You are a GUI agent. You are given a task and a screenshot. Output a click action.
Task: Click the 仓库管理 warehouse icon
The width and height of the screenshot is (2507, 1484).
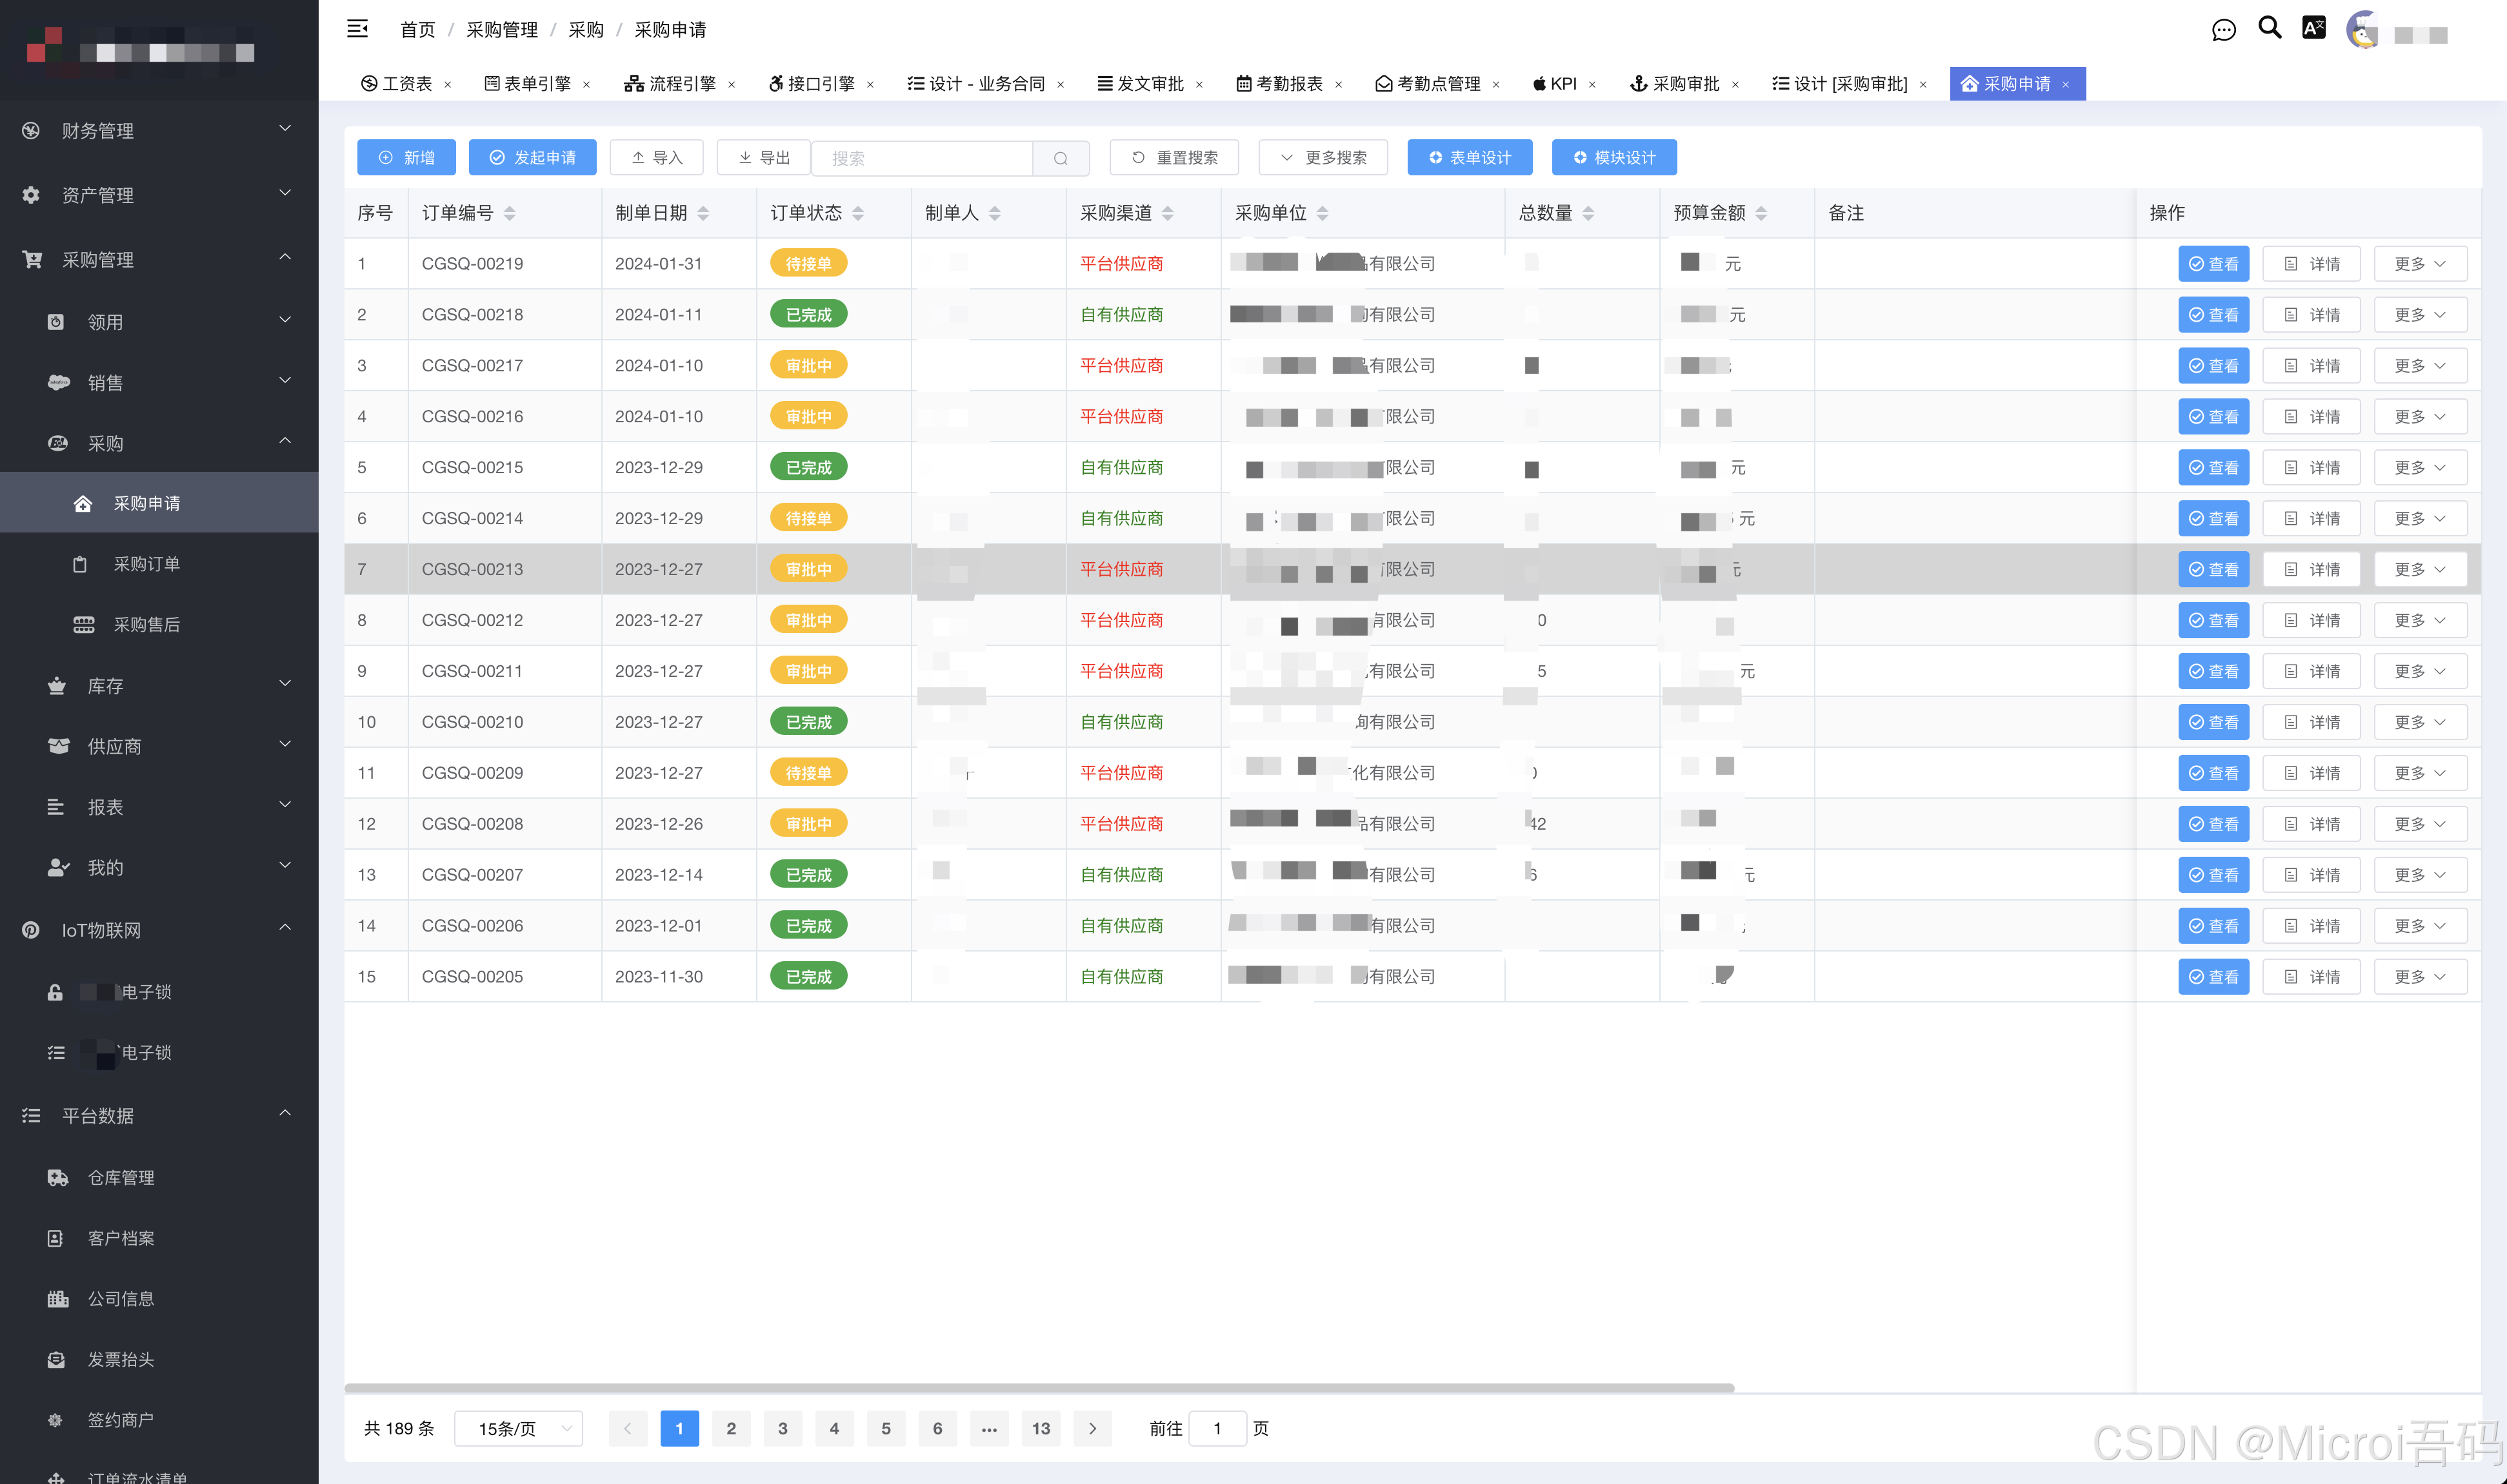tap(57, 1177)
